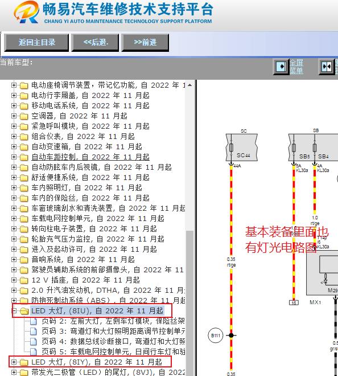338x376 pixels.
Task: Open the 车内的保险丝 folder icon
Action: tap(24, 198)
